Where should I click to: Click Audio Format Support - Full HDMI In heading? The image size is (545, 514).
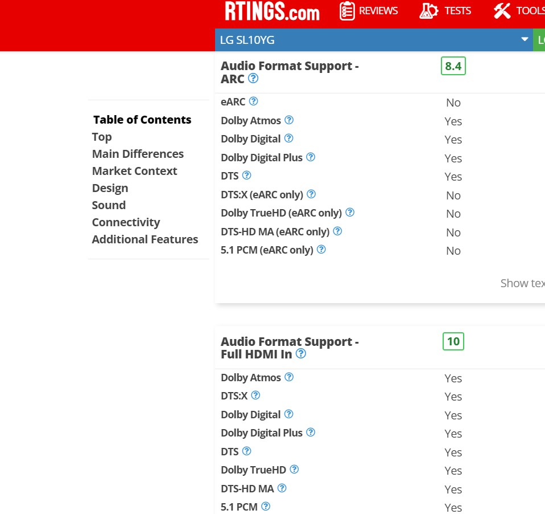290,348
